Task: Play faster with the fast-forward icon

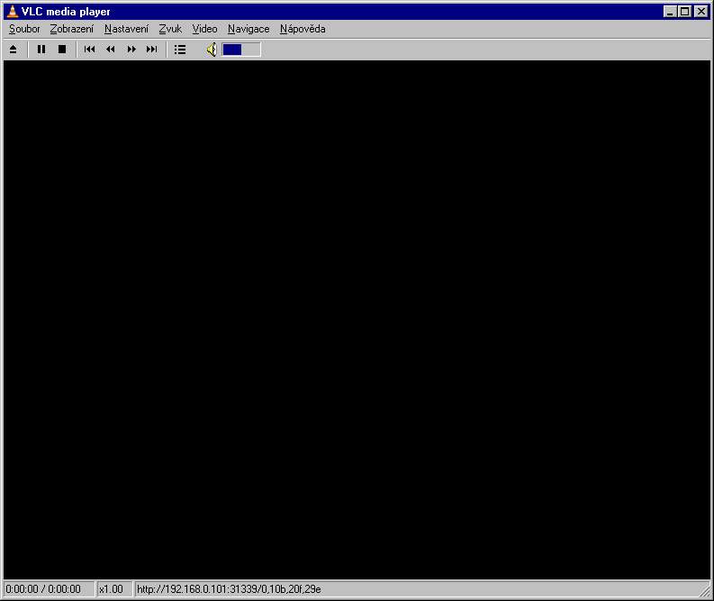Action: tap(131, 50)
